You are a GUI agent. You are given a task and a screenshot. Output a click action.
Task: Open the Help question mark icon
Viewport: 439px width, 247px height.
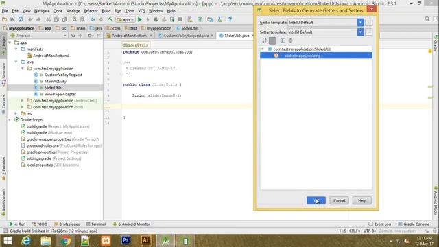(x=230, y=19)
